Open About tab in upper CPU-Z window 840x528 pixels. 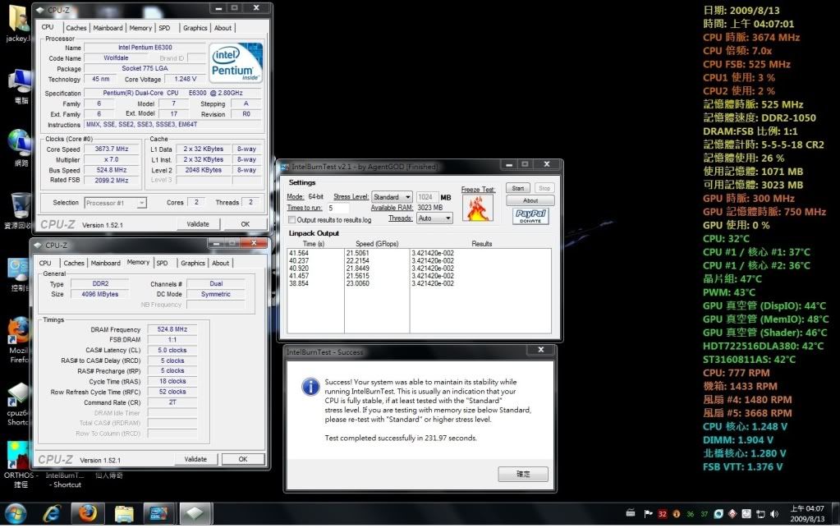coord(223,28)
